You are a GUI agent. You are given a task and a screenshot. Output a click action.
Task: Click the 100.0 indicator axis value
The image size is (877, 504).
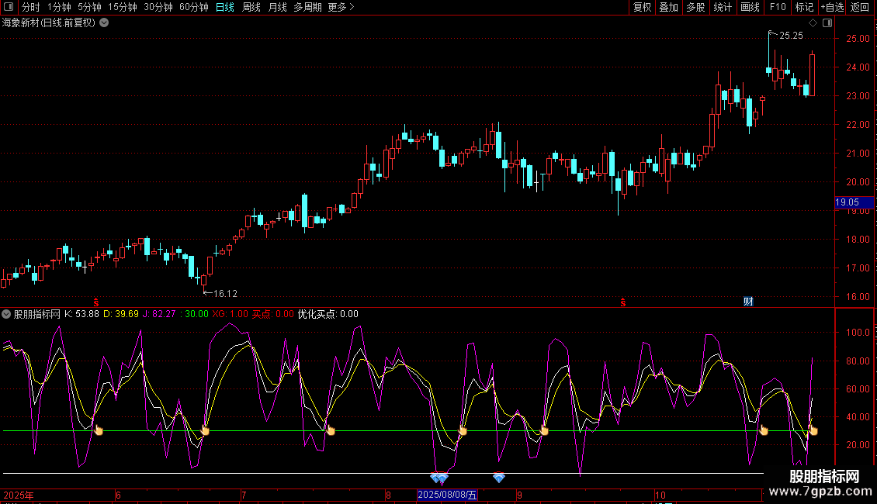[x=858, y=333]
